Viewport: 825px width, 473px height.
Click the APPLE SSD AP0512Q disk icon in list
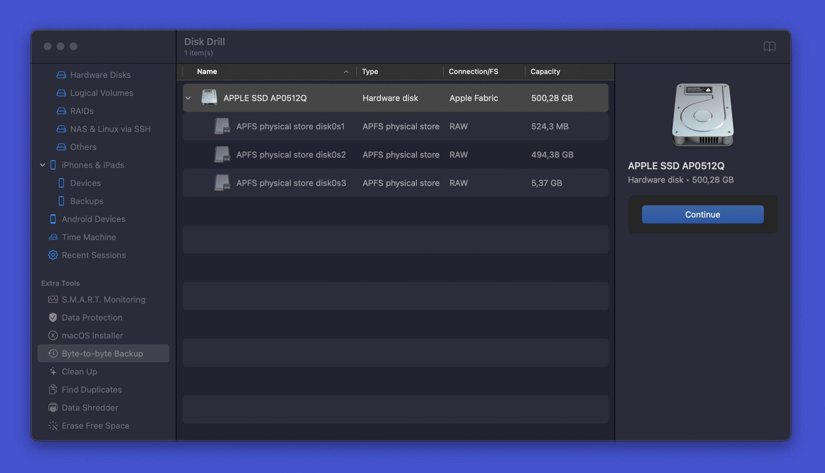click(209, 98)
